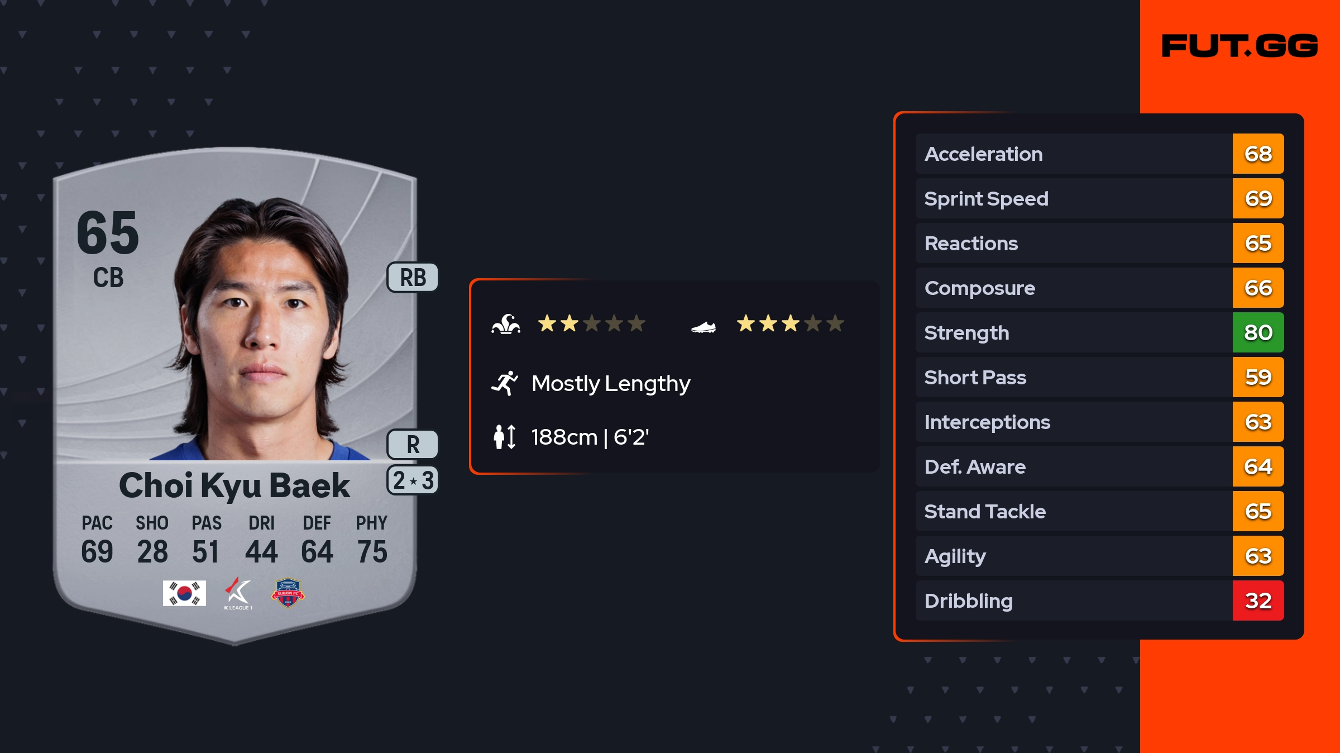Click the weak foot boot icon

(703, 326)
